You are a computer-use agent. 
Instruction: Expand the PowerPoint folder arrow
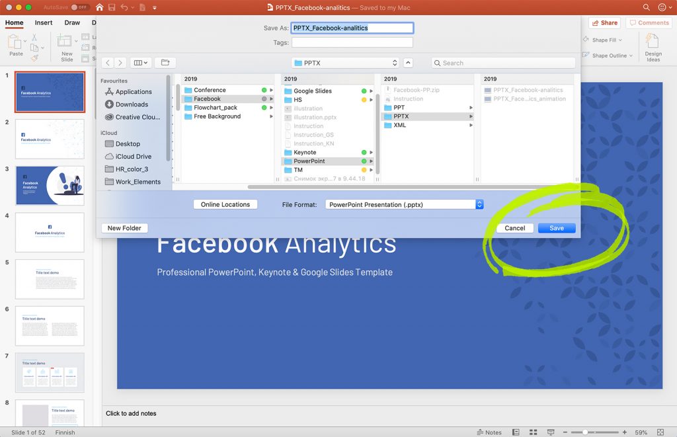(372, 161)
